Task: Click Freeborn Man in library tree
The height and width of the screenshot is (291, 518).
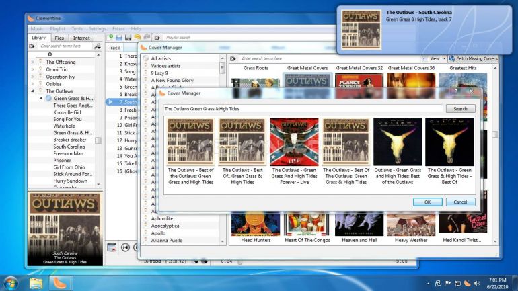Action: (69, 153)
